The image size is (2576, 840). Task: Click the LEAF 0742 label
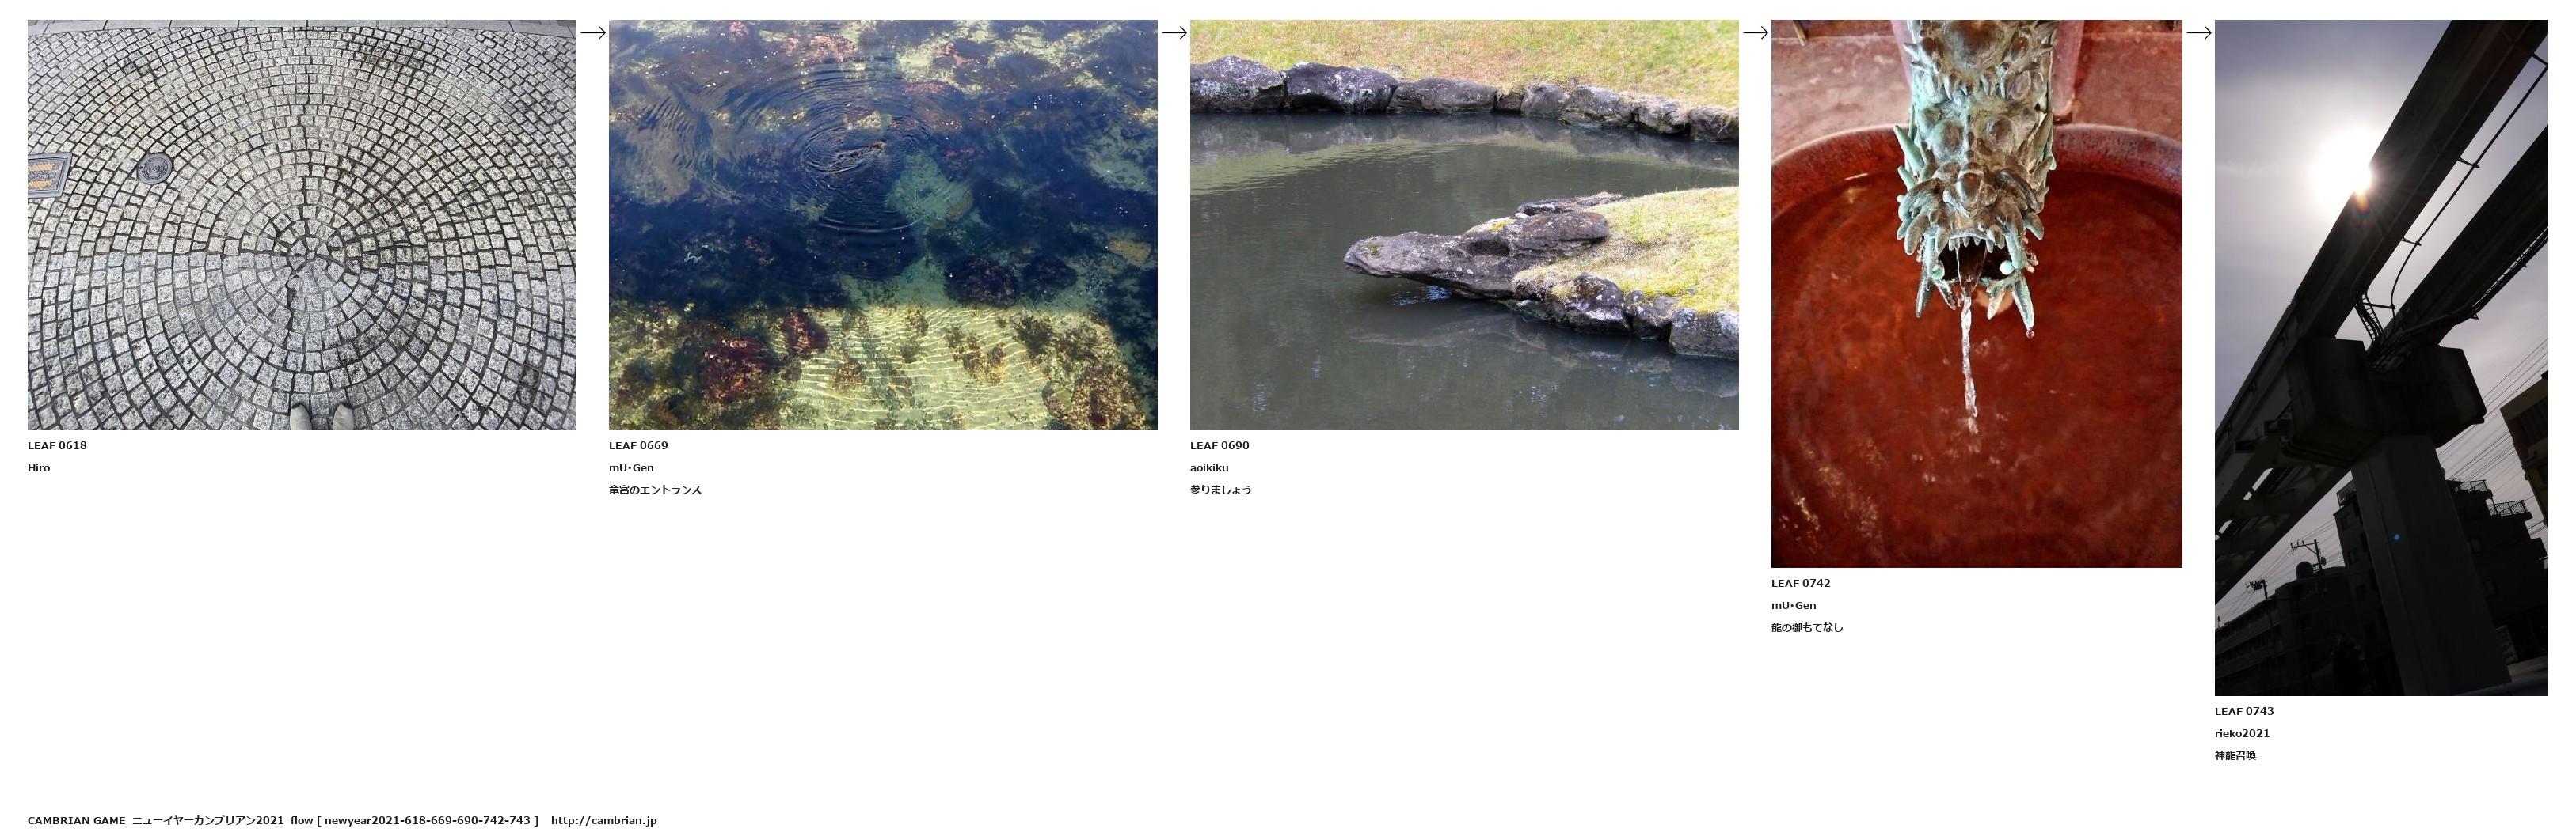[1800, 583]
